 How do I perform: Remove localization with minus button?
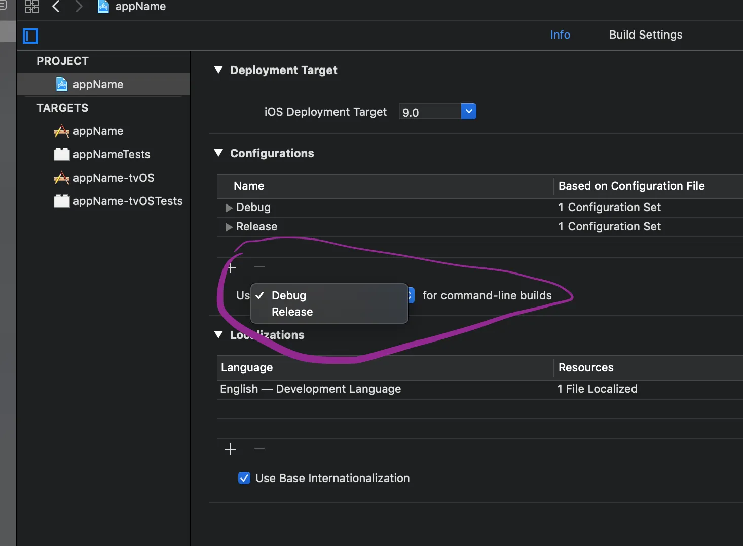coord(259,449)
